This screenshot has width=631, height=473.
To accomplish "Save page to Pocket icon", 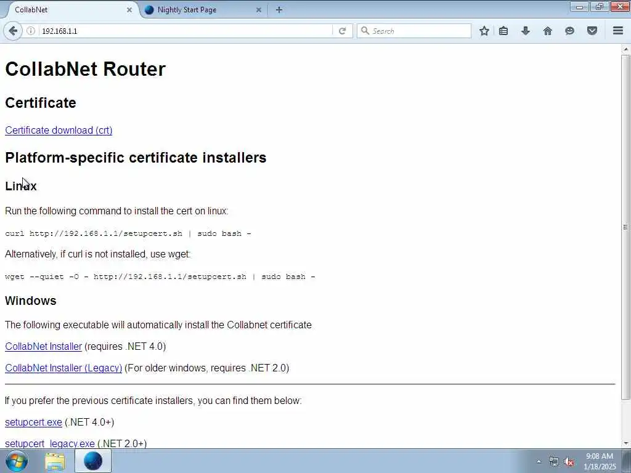I will point(592,31).
